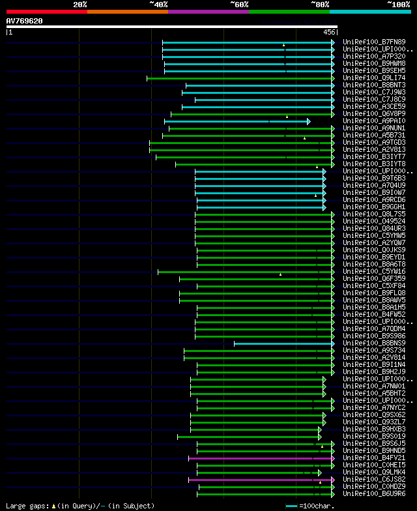Screen dimensions: 417x511
Task: Select the UniRef100_C6JS82 label
Action: pos(374,480)
